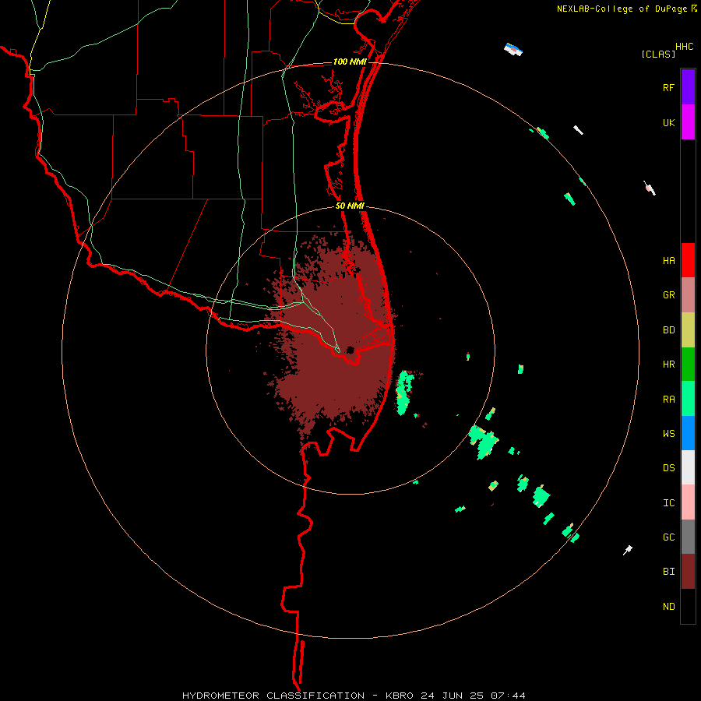This screenshot has height=701, width=701.
Task: Click the KBRO station identifier
Action: (x=400, y=696)
